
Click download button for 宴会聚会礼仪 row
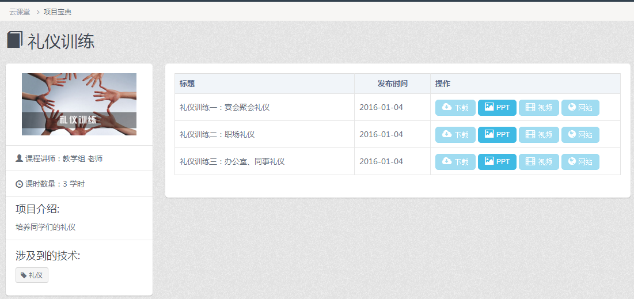(455, 108)
